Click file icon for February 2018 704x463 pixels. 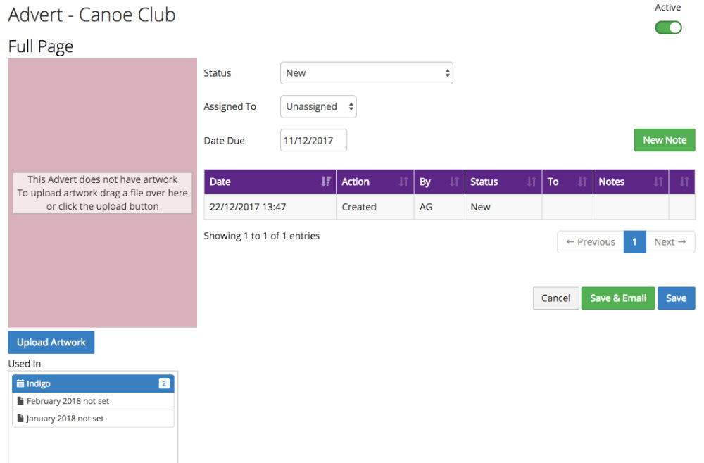click(20, 401)
